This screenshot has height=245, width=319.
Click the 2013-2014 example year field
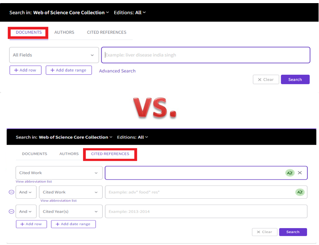206,211
